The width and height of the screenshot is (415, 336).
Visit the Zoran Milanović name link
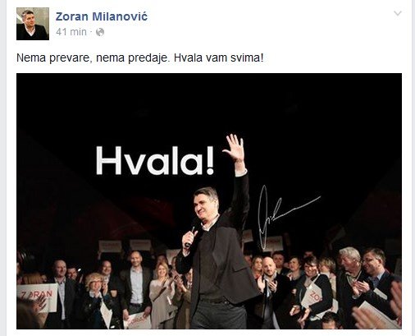[102, 16]
